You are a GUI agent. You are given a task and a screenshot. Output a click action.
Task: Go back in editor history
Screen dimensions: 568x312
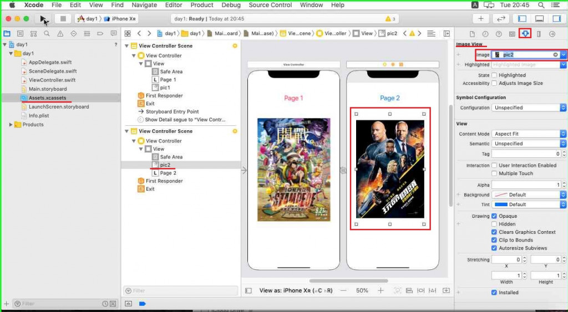(x=139, y=34)
